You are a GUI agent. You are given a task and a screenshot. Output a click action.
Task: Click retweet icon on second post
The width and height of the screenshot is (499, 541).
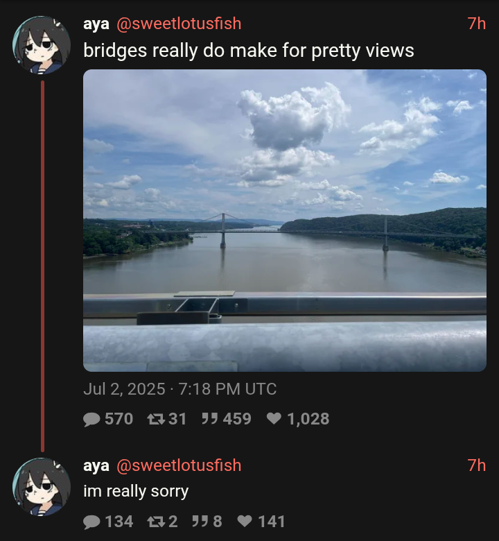(156, 522)
